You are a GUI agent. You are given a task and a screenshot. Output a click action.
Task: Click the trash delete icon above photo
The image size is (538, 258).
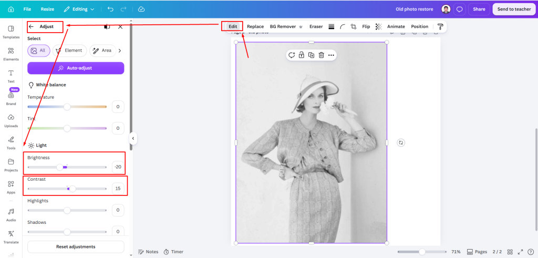(321, 55)
